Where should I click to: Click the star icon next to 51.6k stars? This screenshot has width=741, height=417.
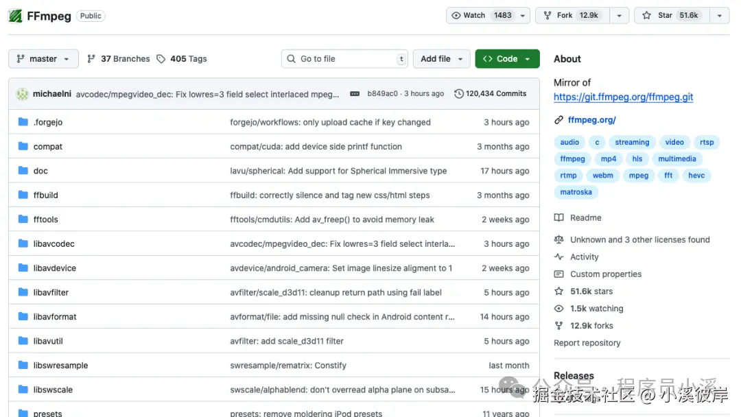click(x=558, y=291)
